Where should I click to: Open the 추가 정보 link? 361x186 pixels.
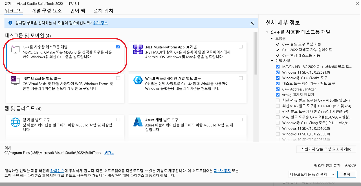pyautogui.click(x=100, y=23)
